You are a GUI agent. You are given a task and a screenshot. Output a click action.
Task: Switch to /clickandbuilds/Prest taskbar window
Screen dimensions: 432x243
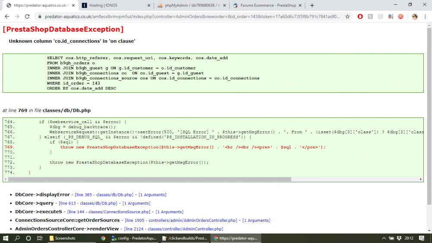tap(184, 238)
